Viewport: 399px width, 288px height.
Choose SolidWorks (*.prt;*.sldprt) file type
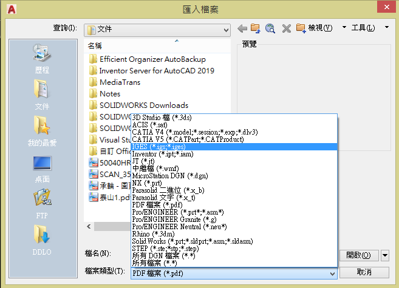tap(234, 241)
